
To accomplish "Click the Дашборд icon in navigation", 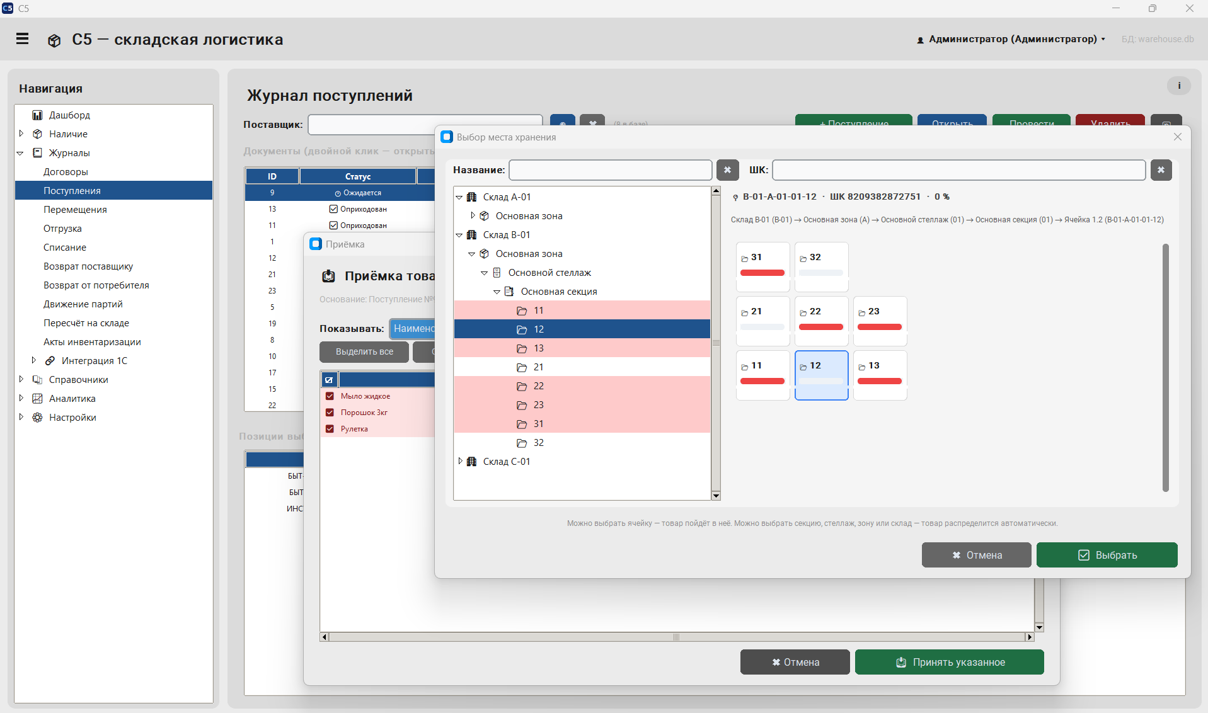I will 37,115.
